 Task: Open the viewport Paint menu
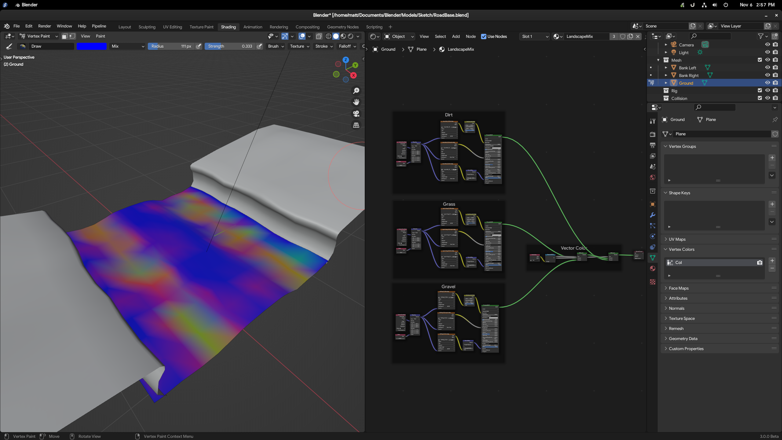tap(100, 36)
